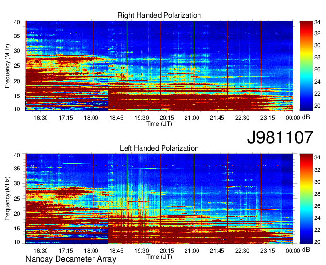Click the 00:00 time tick under Left Handed plot

click(293, 251)
